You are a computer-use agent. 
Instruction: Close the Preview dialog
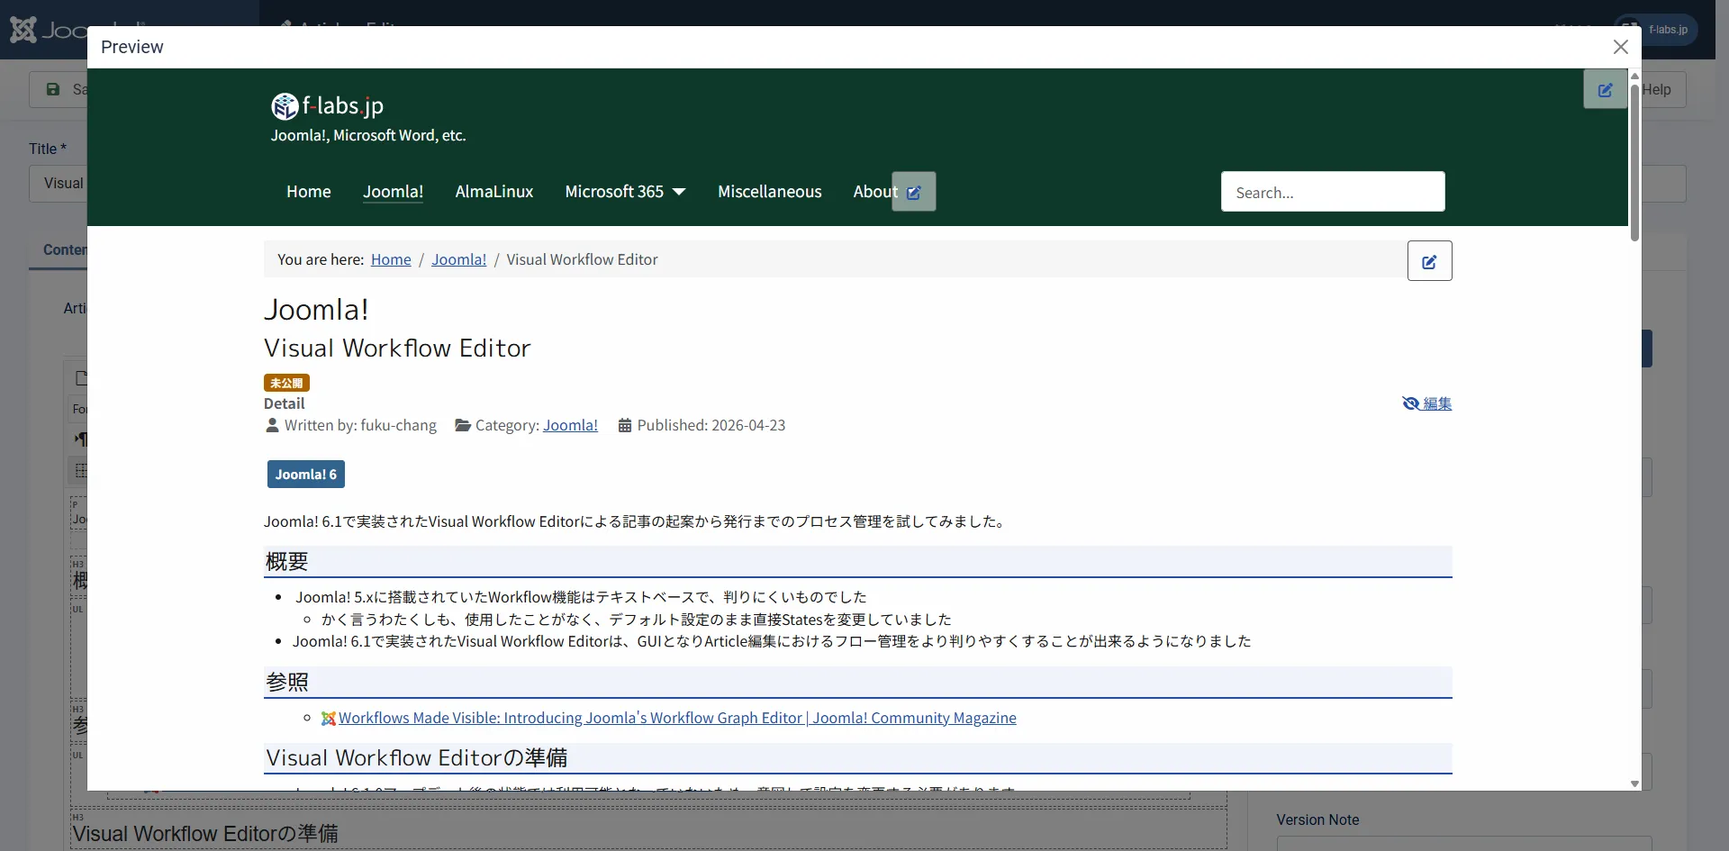(1620, 47)
